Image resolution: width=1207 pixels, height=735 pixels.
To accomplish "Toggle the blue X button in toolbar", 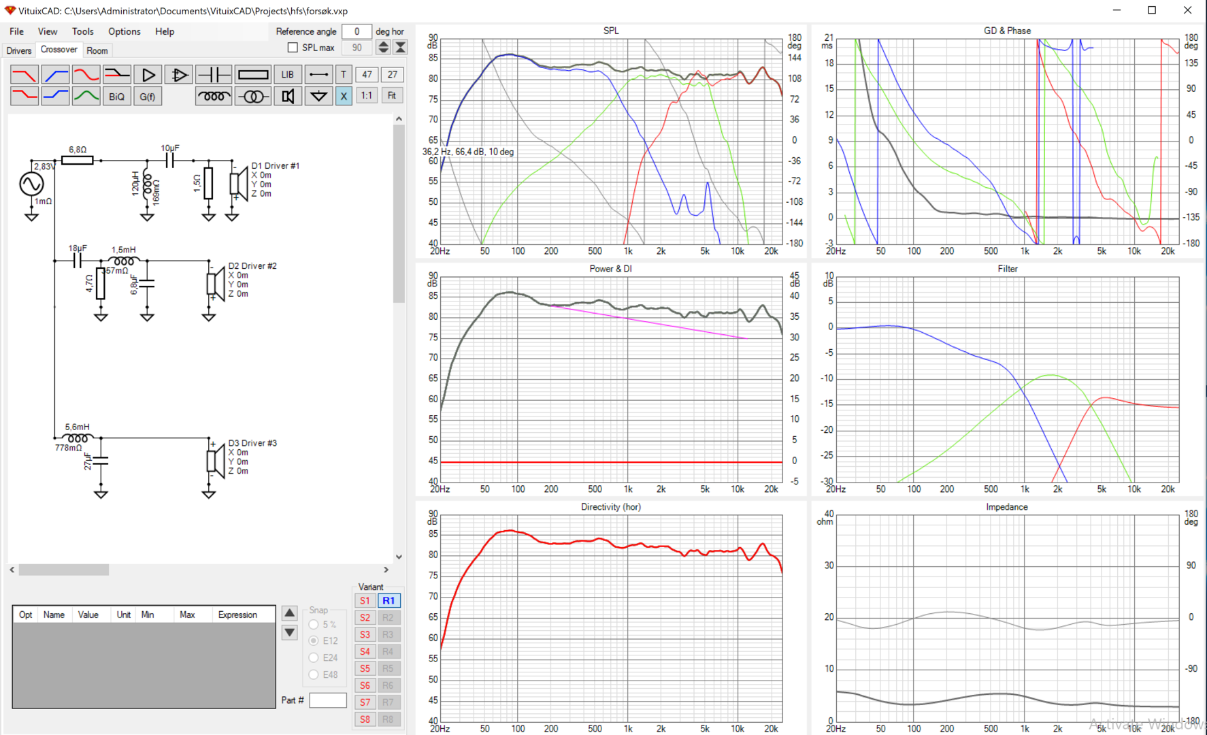I will pyautogui.click(x=344, y=96).
